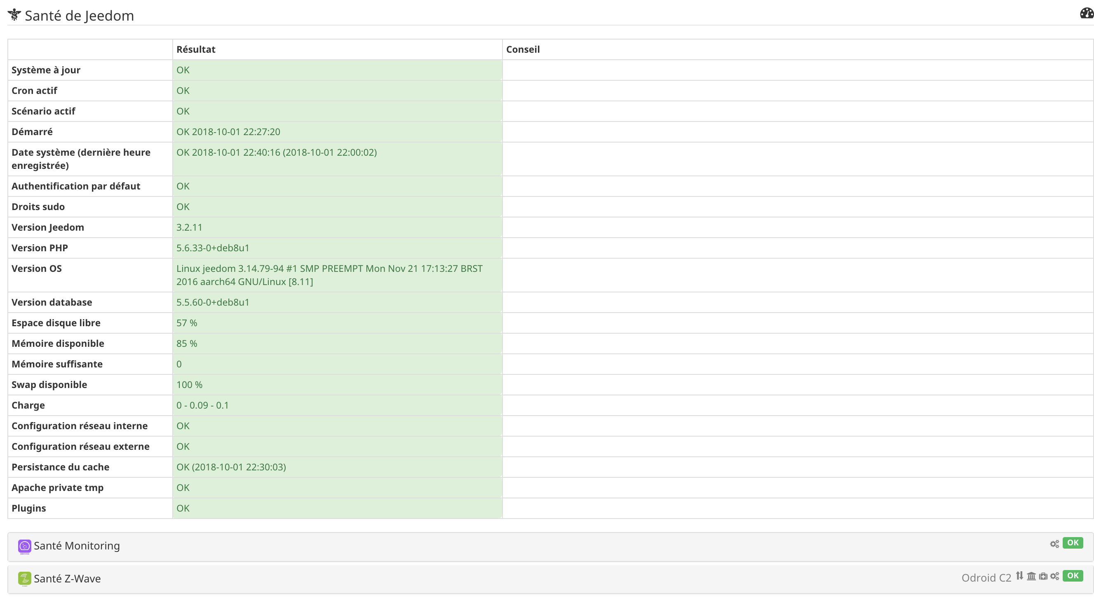Click the Scénario actif row label
Image resolution: width=1094 pixels, height=603 pixels.
[x=43, y=111]
